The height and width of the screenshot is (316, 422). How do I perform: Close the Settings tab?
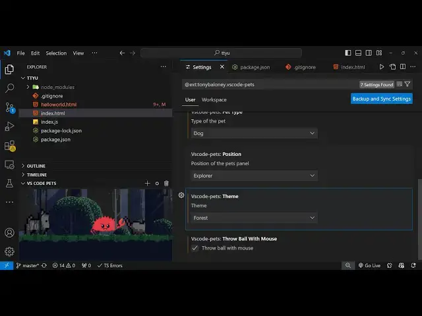tap(222, 66)
